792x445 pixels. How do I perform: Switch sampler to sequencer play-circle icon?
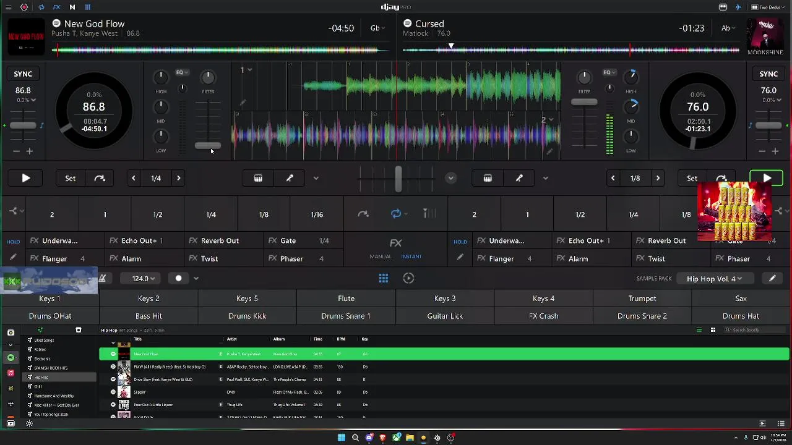click(408, 278)
